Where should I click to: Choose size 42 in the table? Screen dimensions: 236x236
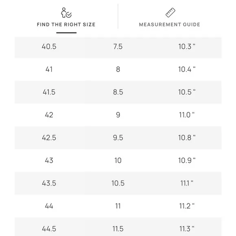point(49,115)
